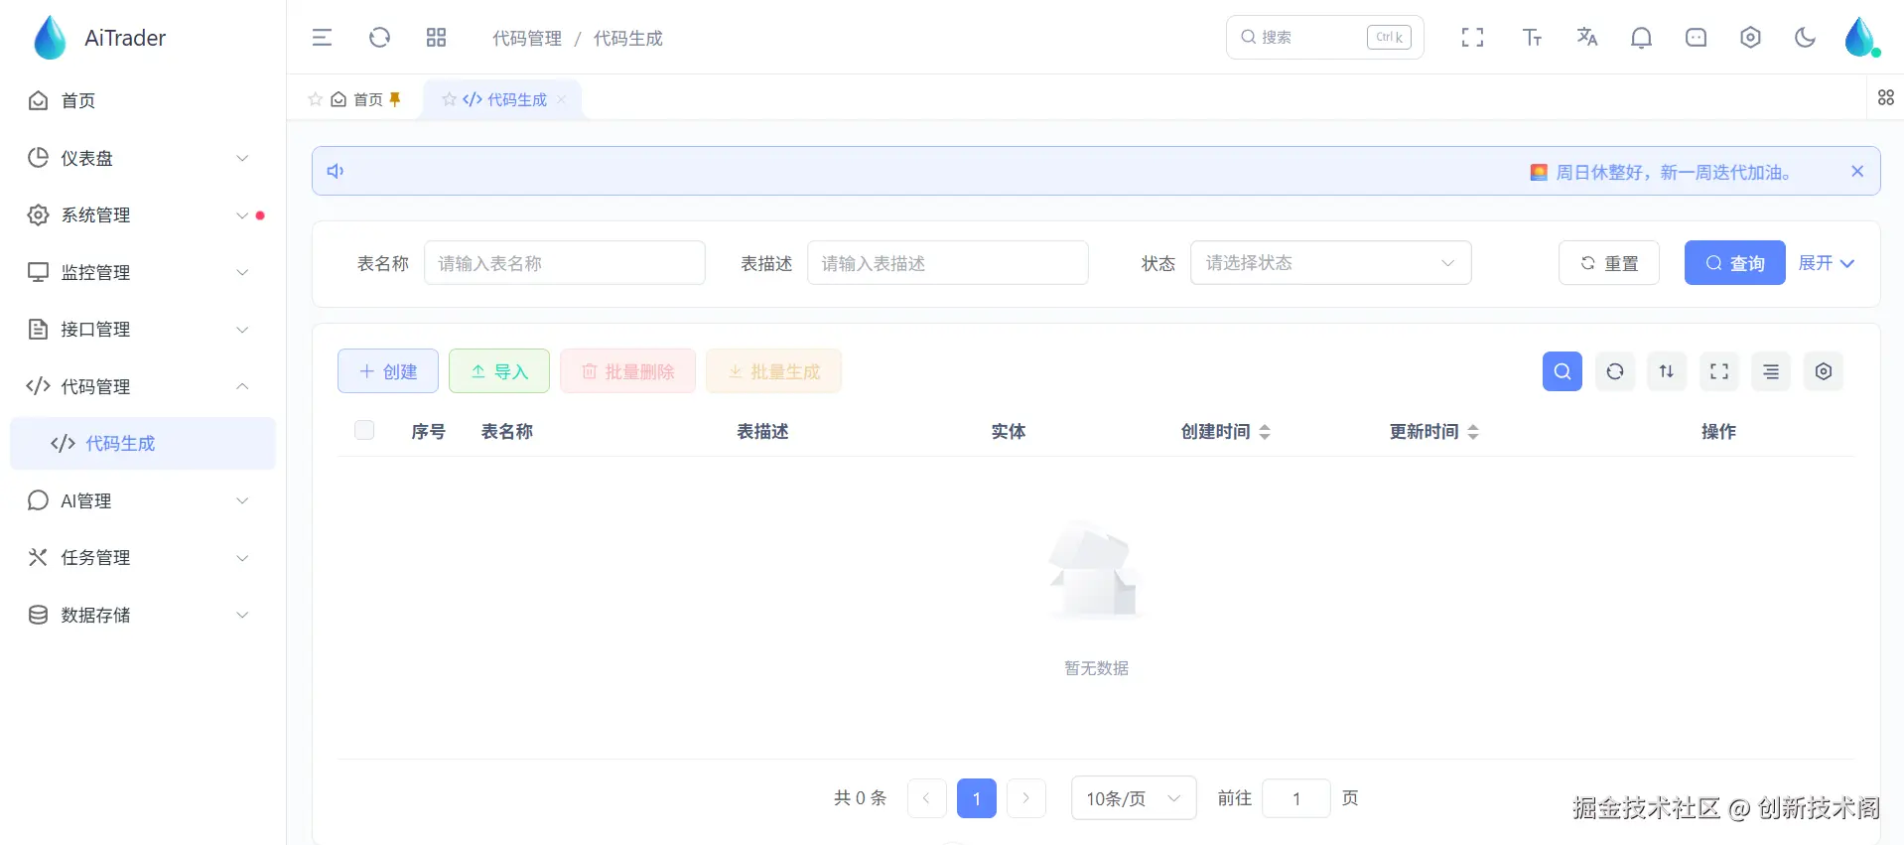Click the table sort arrows toolbar icon

(1667, 371)
